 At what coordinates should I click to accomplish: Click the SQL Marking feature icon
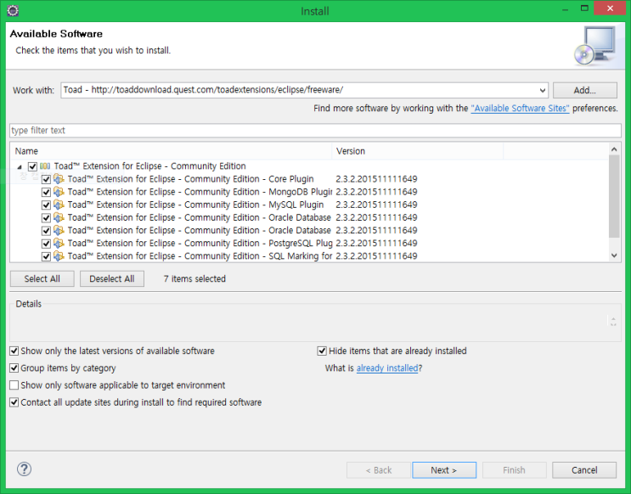59,256
